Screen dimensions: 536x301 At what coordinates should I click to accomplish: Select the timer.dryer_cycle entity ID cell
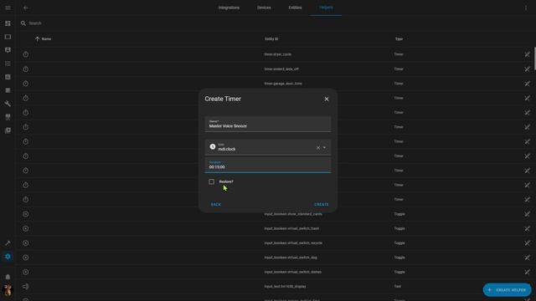277,54
